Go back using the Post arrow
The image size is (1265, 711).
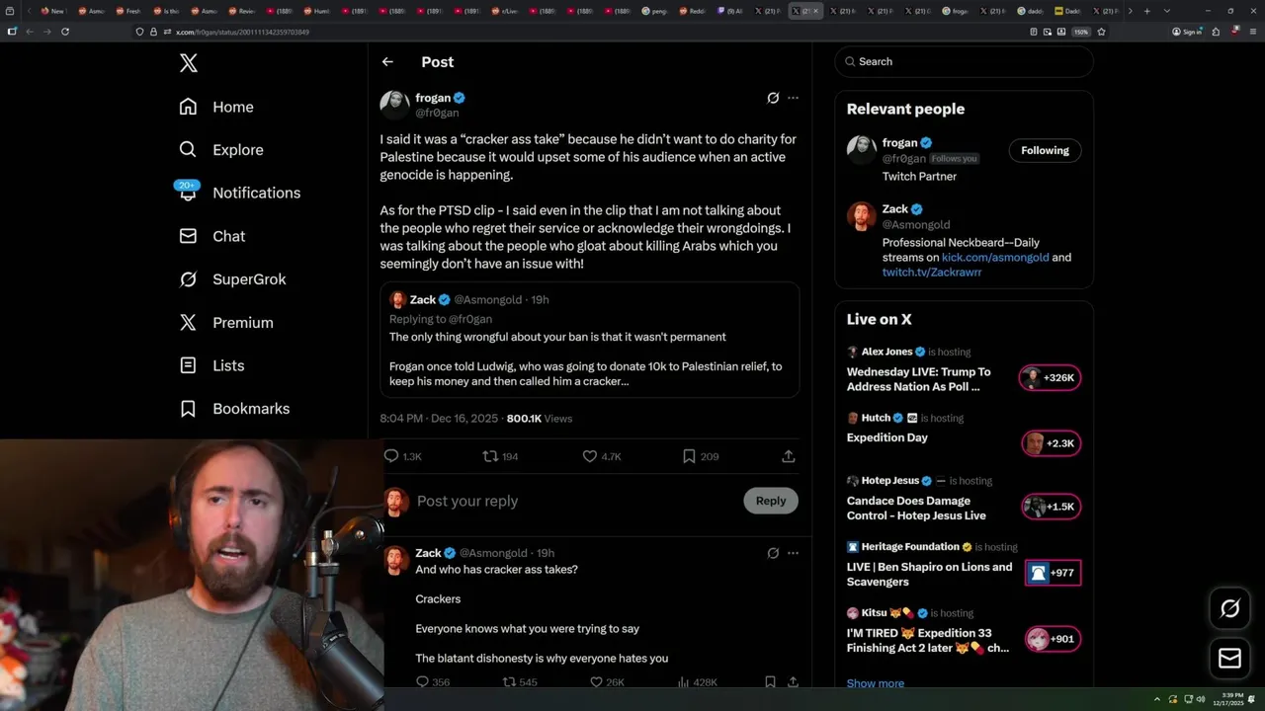coord(387,61)
